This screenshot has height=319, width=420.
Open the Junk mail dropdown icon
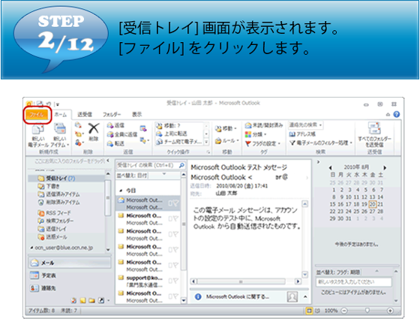tap(79, 143)
